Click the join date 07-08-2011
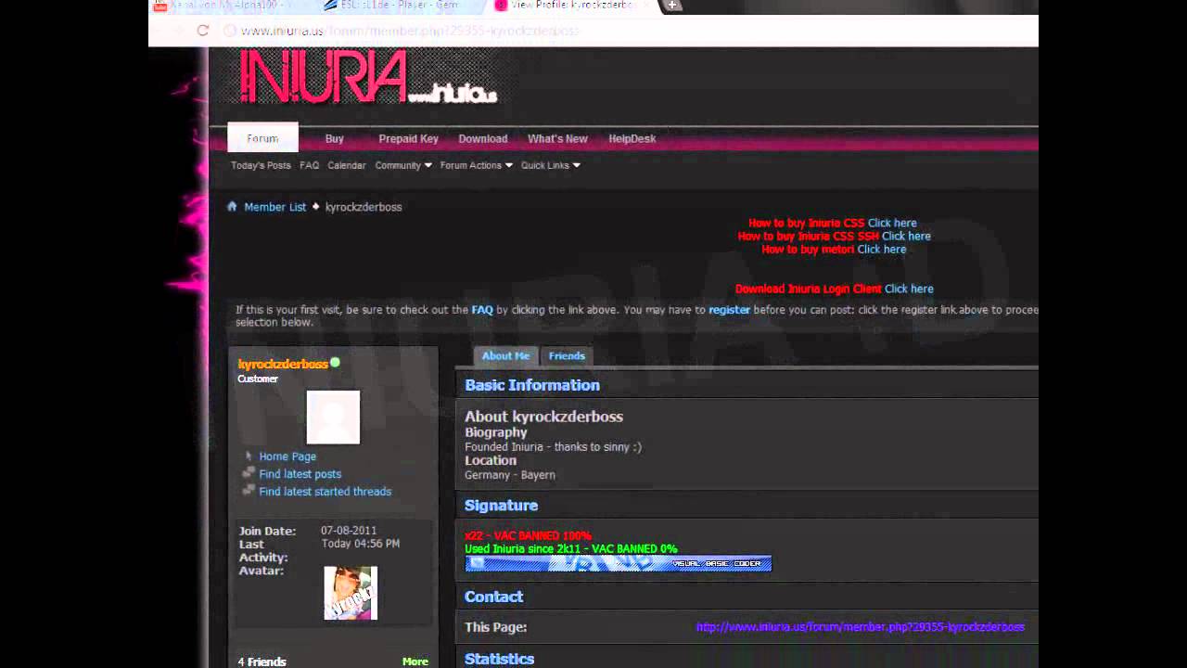The width and height of the screenshot is (1187, 668). [349, 531]
